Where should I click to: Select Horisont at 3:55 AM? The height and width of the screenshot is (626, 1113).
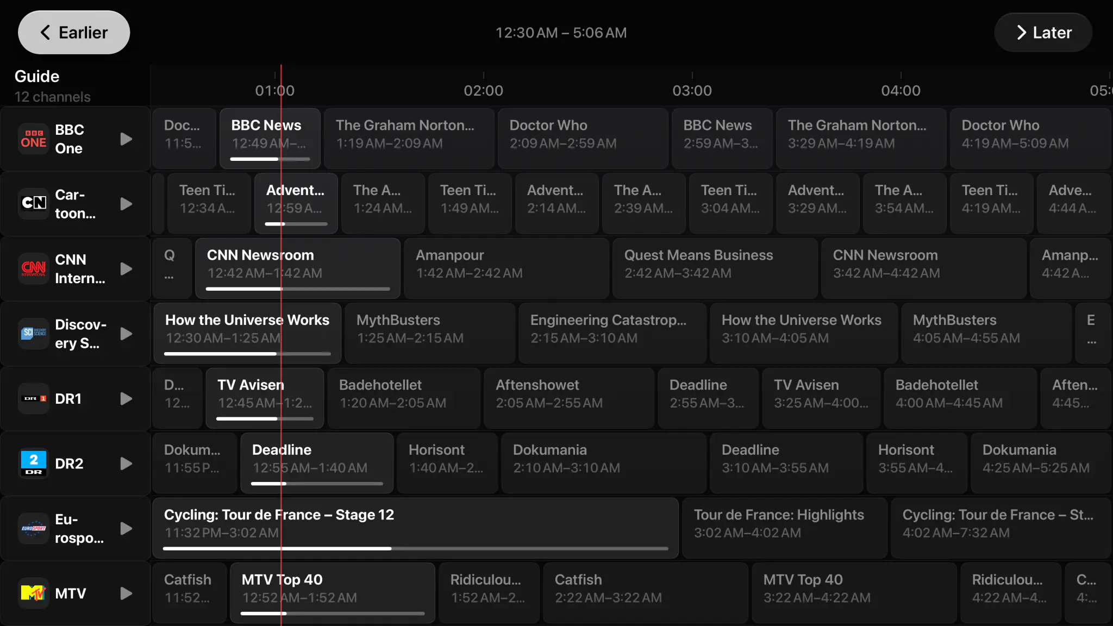pyautogui.click(x=917, y=463)
